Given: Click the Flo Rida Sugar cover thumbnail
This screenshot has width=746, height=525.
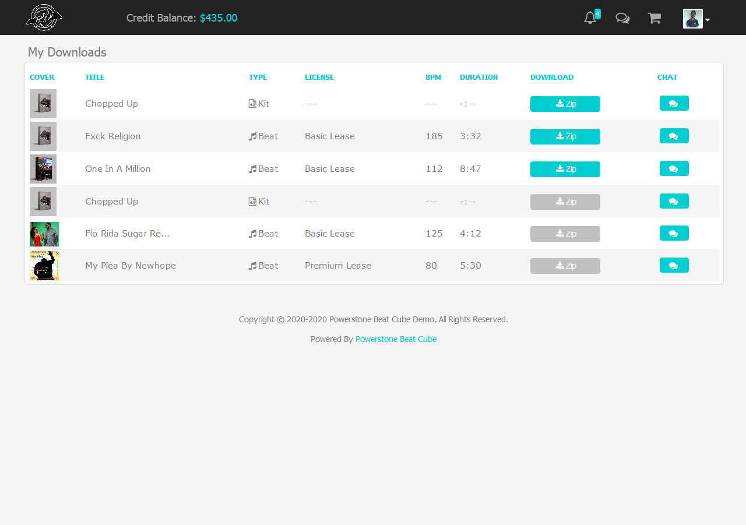Looking at the screenshot, I should [x=44, y=234].
